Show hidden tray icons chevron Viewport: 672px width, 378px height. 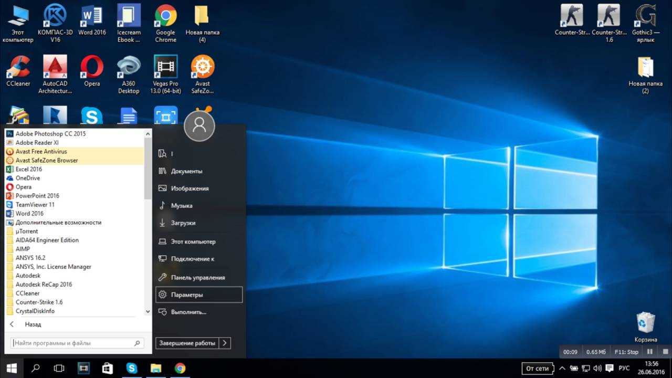(562, 368)
